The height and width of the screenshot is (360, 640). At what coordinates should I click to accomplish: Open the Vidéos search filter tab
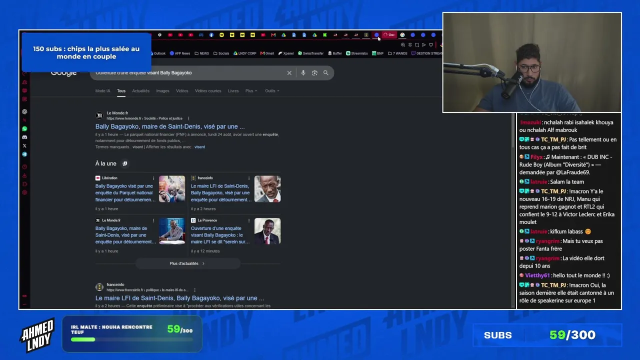pyautogui.click(x=182, y=91)
